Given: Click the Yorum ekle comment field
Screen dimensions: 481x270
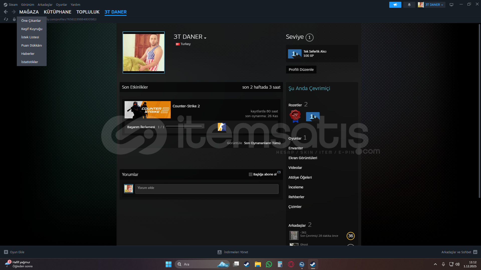Looking at the screenshot, I should (x=207, y=189).
